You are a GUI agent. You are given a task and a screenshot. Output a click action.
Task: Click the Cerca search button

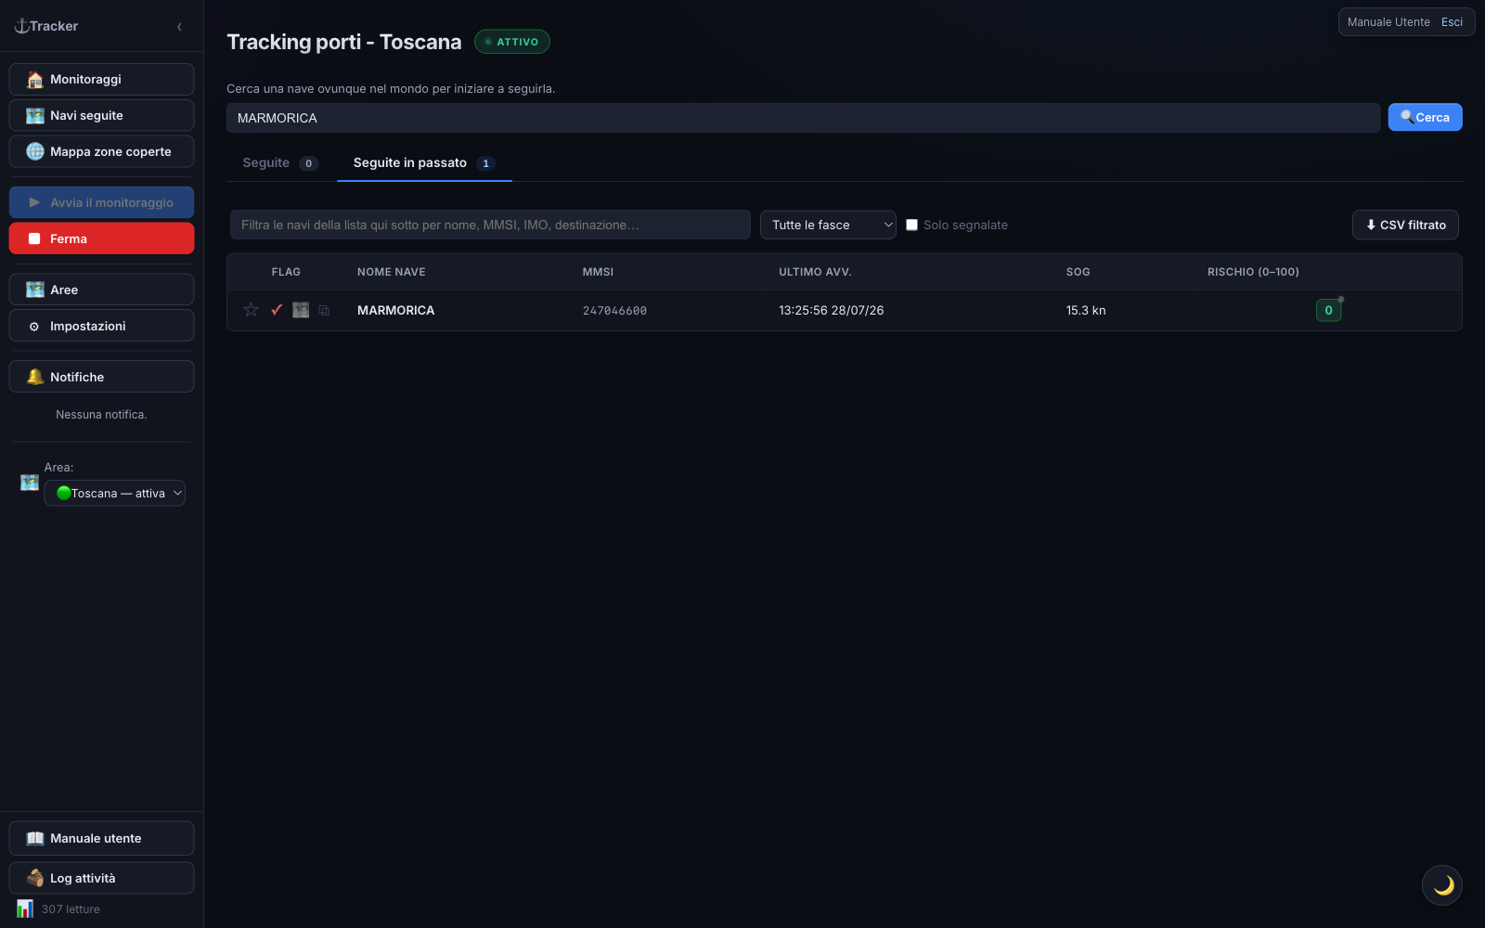pos(1425,117)
